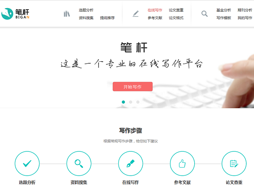Click the red 开始写作 button
The height and width of the screenshot is (186, 254).
132,87
